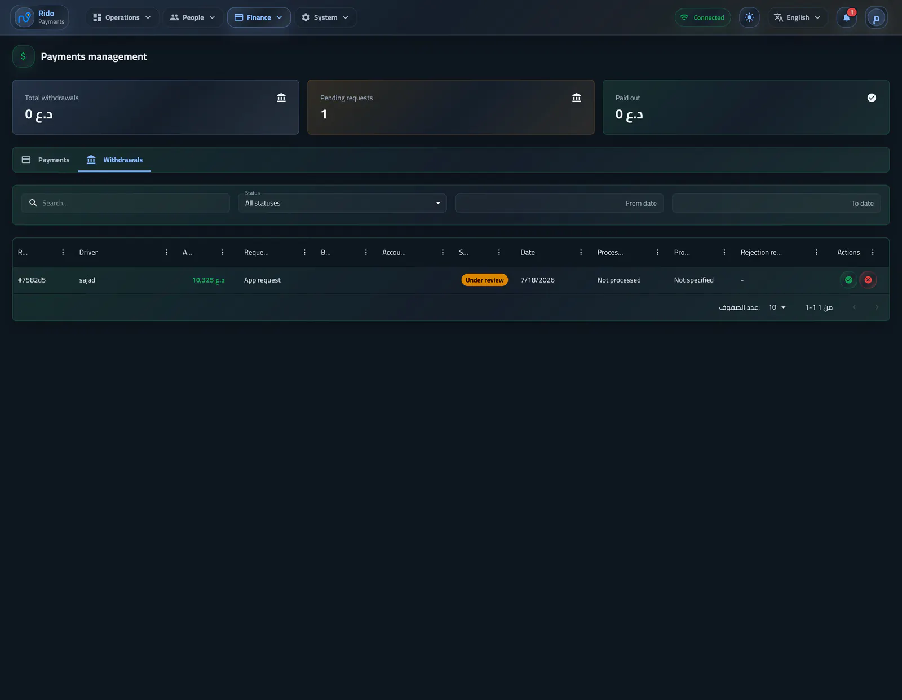Switch to the Payments tab
This screenshot has width=902, height=700.
coord(46,160)
